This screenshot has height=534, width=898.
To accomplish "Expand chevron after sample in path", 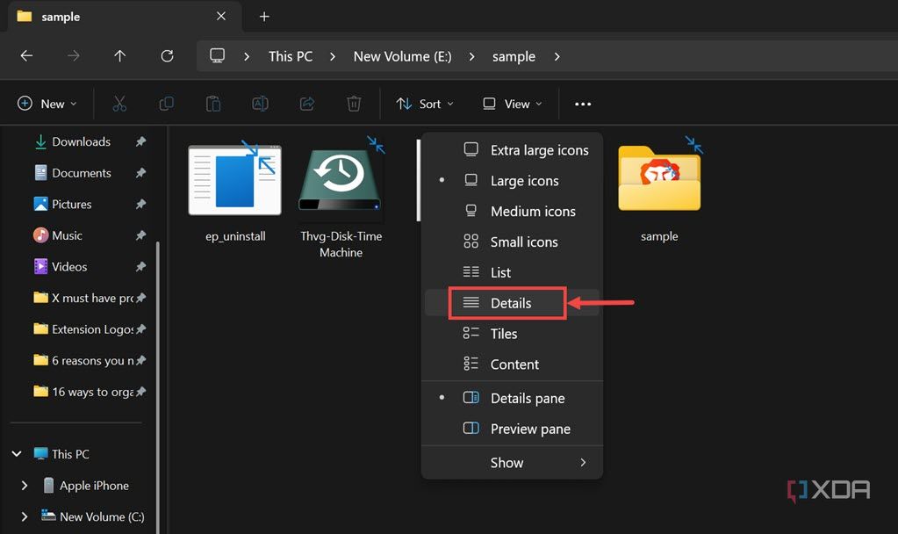I will tap(557, 56).
